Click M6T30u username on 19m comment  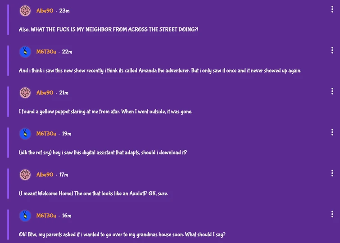(46, 134)
